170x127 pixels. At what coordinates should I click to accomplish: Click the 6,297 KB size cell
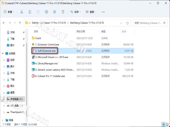pyautogui.click(x=129, y=51)
